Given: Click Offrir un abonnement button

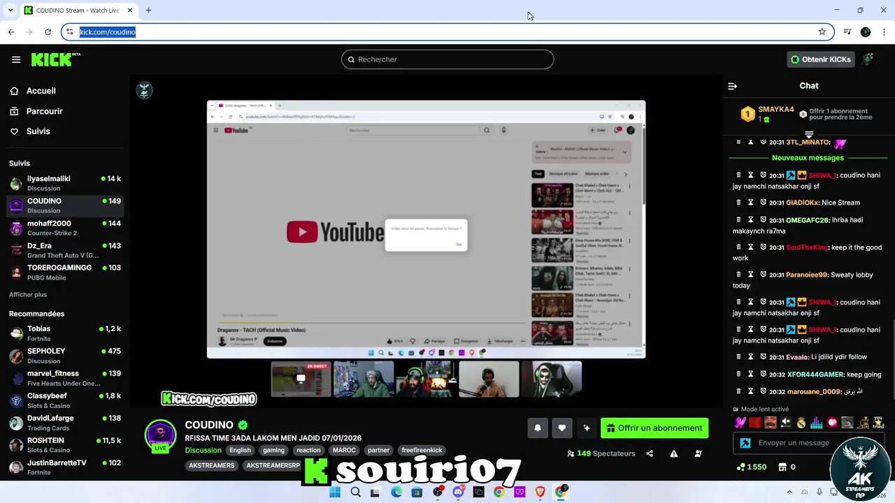Looking at the screenshot, I should coord(654,428).
